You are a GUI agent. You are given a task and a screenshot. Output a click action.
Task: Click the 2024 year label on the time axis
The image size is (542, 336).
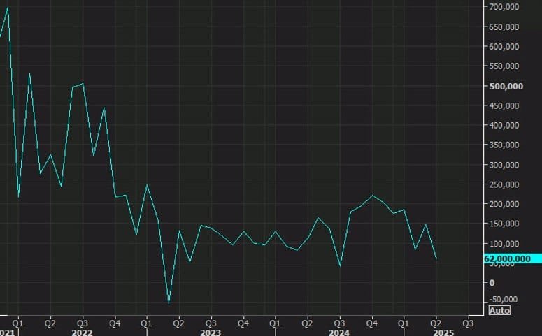339,333
